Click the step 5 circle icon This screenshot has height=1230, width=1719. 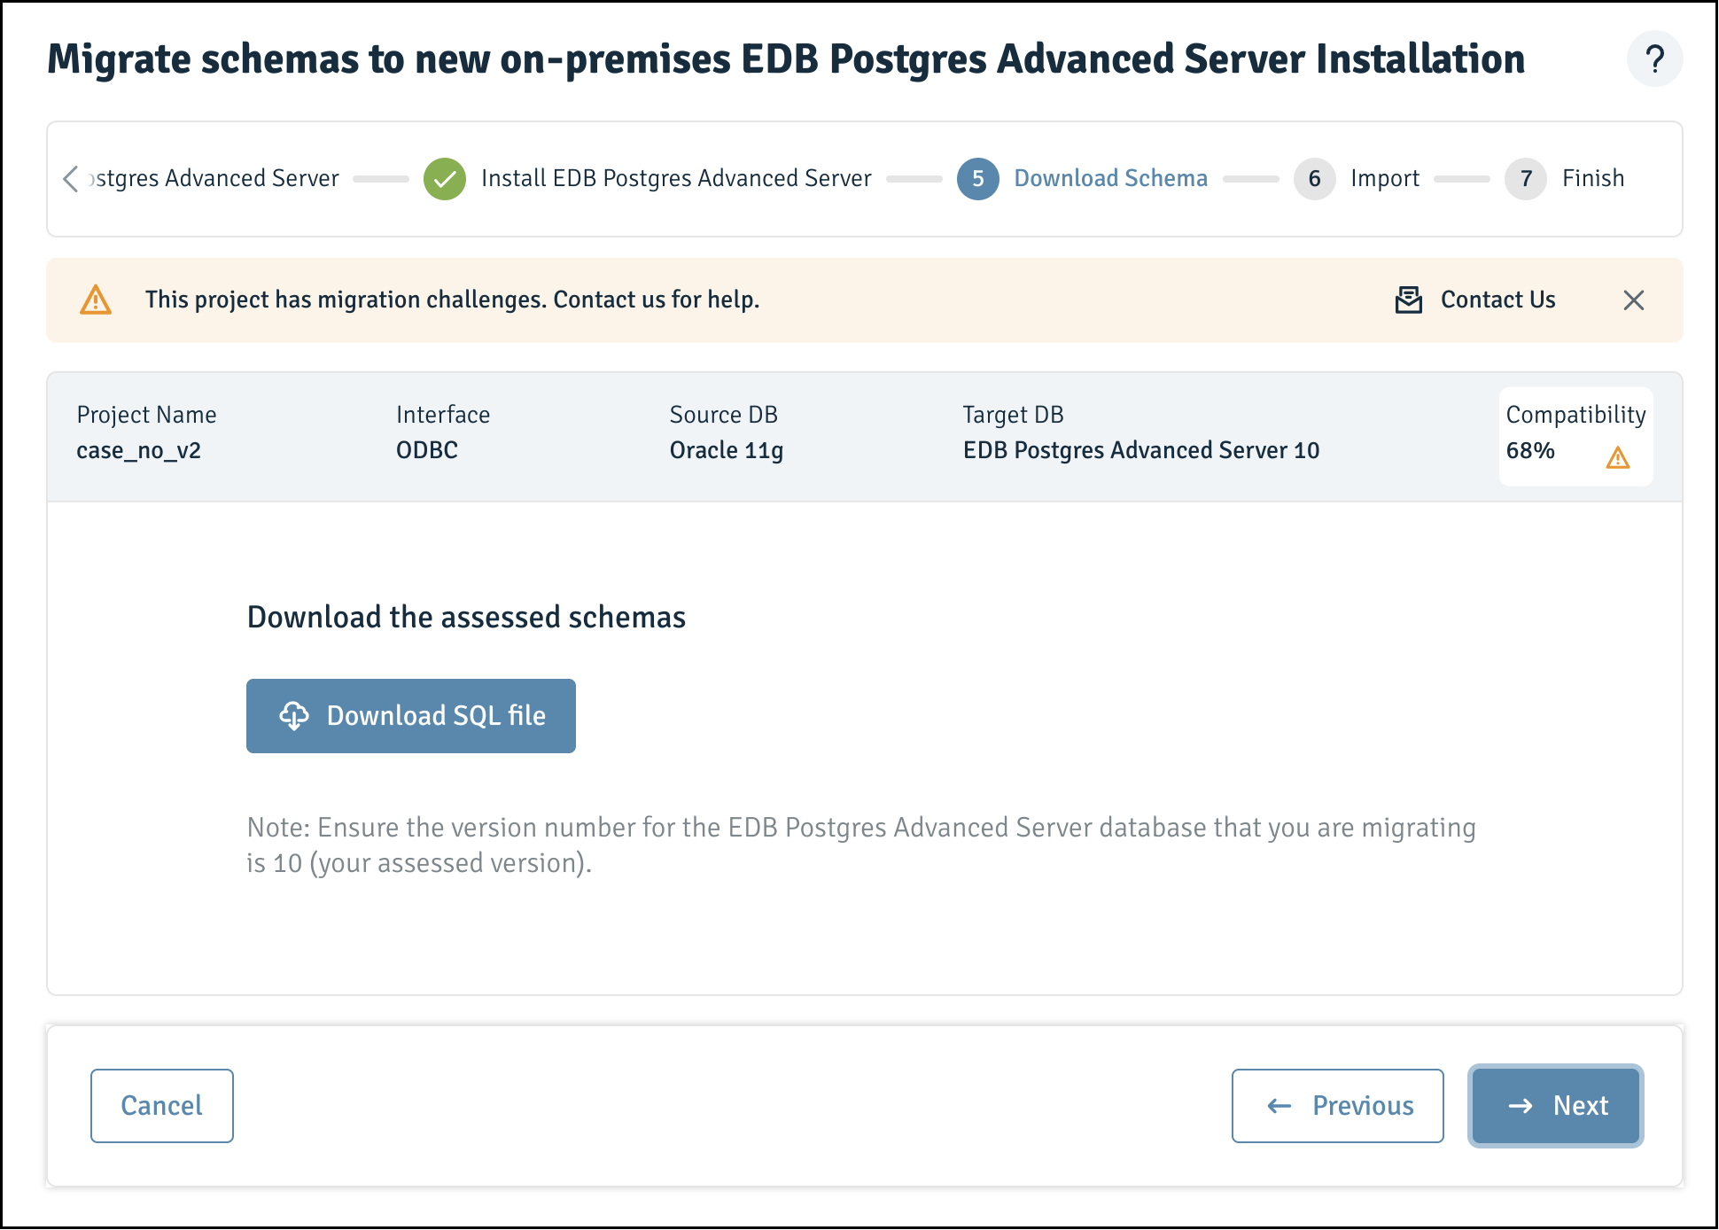tap(977, 179)
